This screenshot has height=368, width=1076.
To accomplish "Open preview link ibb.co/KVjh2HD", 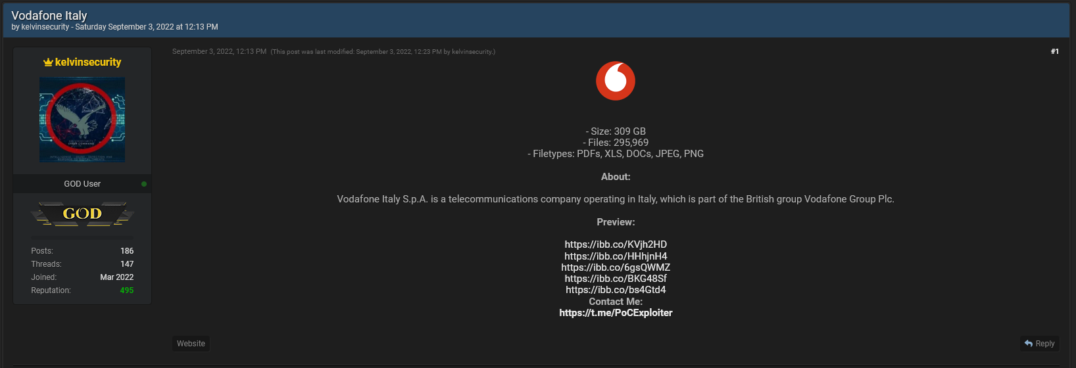I will click(x=616, y=244).
